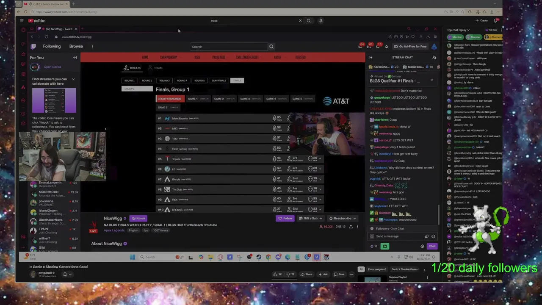Start YouTube voice search microphone
The width and height of the screenshot is (542, 305).
pos(321,21)
